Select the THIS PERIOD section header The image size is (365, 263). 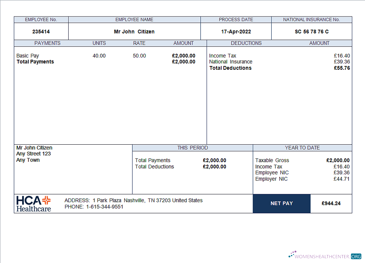193,148
